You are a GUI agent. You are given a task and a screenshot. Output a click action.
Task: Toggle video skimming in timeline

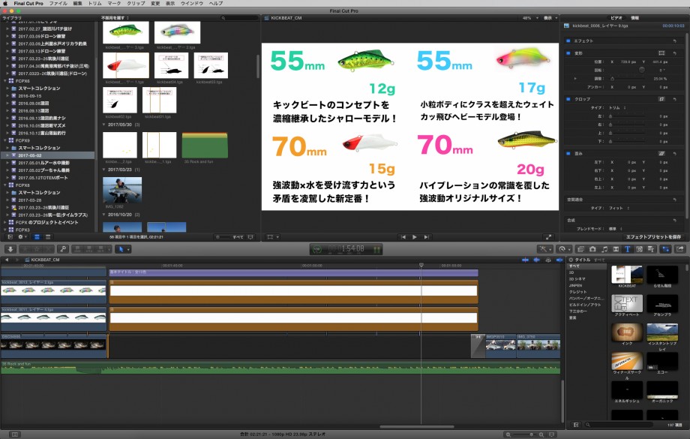click(x=526, y=260)
